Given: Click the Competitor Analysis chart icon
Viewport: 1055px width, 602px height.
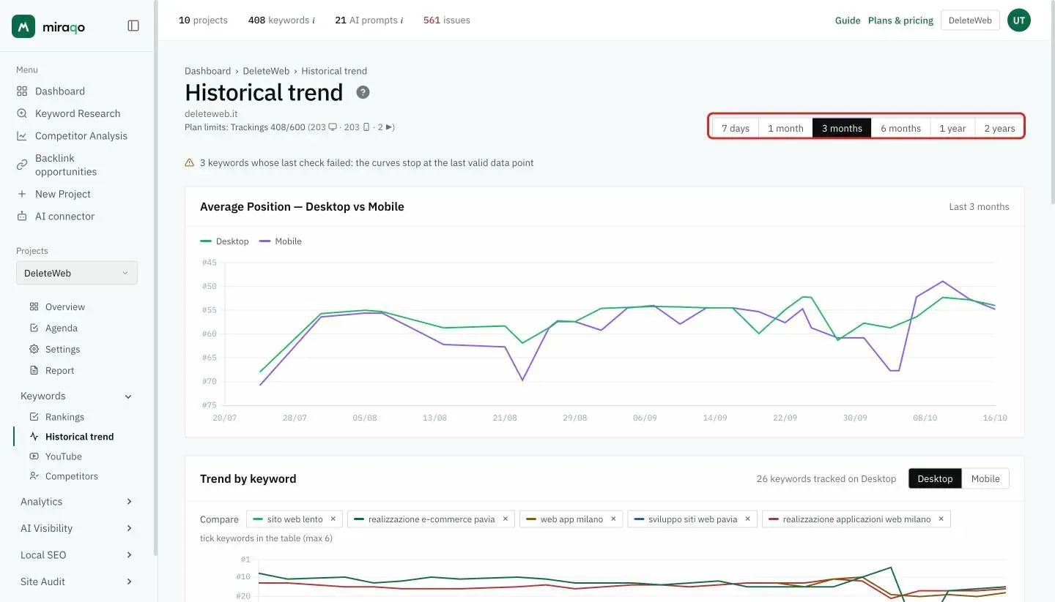Looking at the screenshot, I should pos(22,136).
